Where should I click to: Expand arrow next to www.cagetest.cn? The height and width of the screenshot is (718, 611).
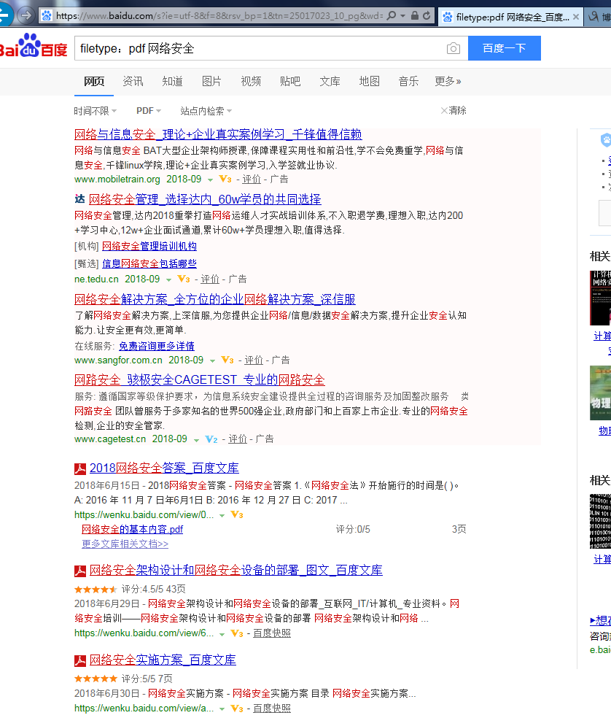click(x=196, y=440)
